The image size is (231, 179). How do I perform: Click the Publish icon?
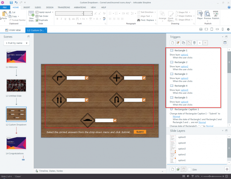tap(216, 14)
